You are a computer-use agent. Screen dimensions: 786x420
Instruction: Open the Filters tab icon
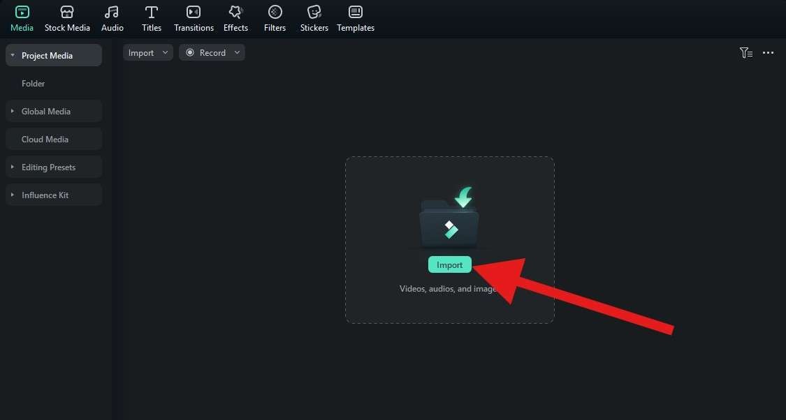click(275, 12)
